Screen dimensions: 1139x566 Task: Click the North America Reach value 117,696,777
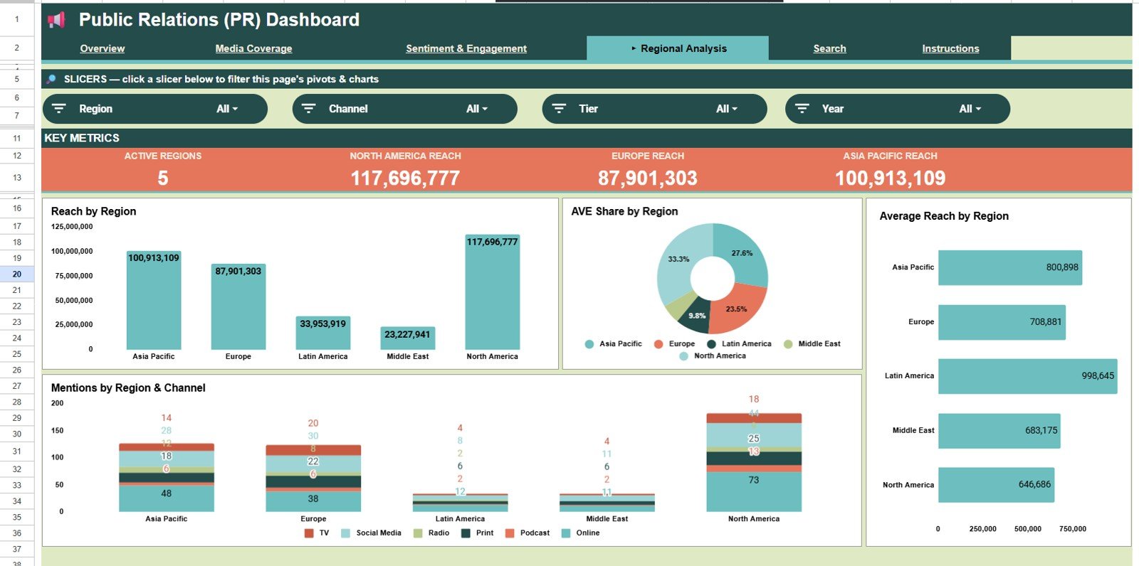(x=405, y=178)
